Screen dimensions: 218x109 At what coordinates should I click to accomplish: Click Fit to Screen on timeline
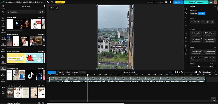pyautogui.click(x=207, y=72)
